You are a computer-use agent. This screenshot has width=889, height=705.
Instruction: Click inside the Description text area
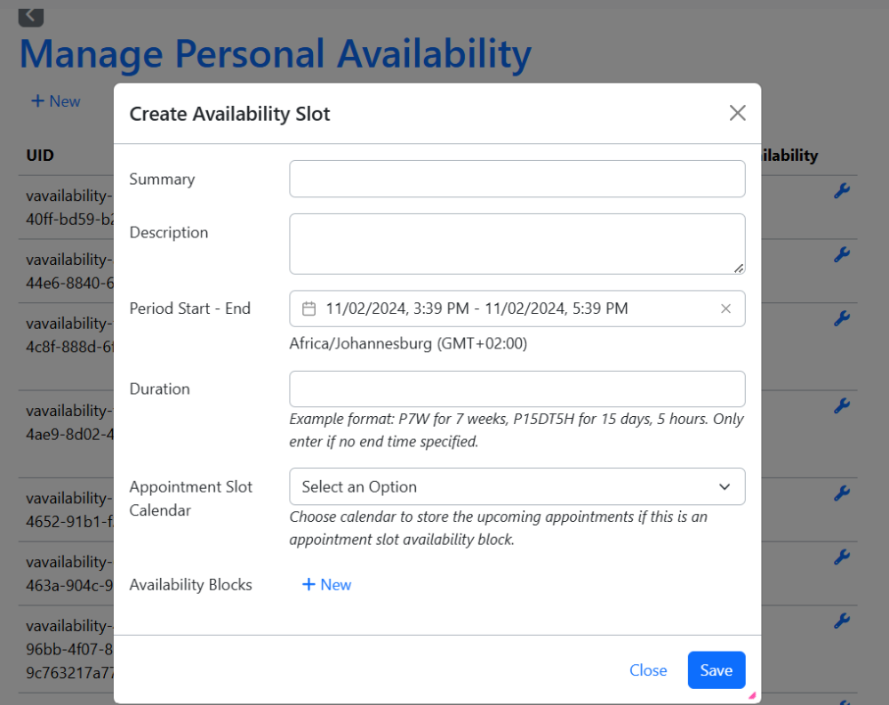[517, 244]
